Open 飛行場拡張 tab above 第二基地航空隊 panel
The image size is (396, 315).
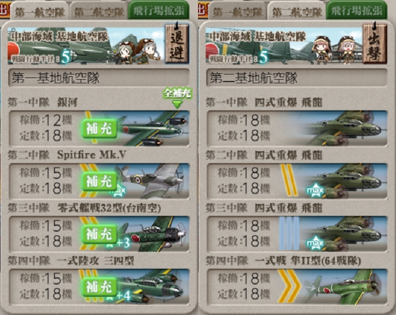(x=357, y=11)
